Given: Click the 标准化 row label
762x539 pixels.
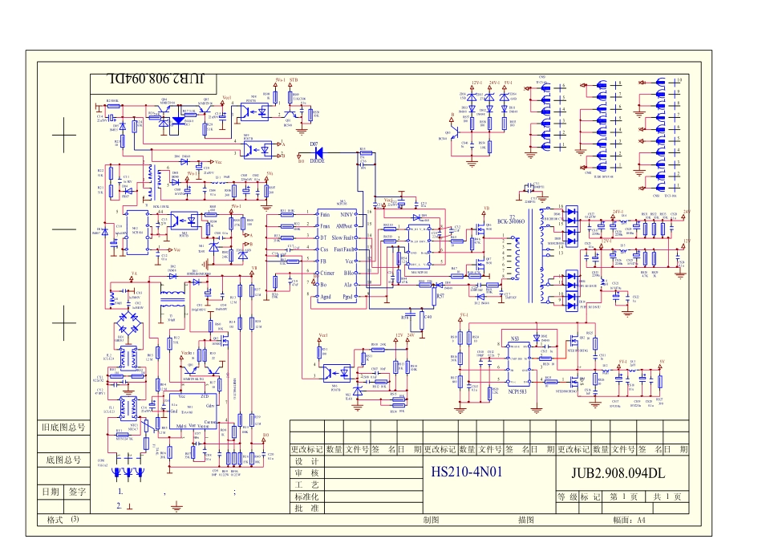Looking at the screenshot, I should [x=307, y=496].
